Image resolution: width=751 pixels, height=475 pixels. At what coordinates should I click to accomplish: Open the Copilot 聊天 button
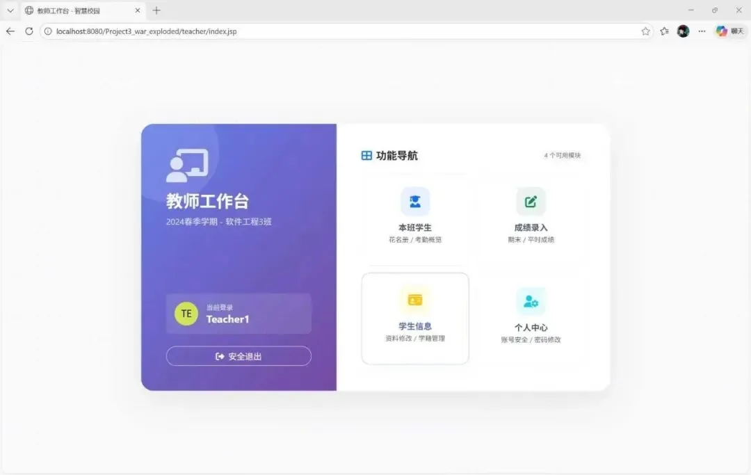click(x=730, y=31)
